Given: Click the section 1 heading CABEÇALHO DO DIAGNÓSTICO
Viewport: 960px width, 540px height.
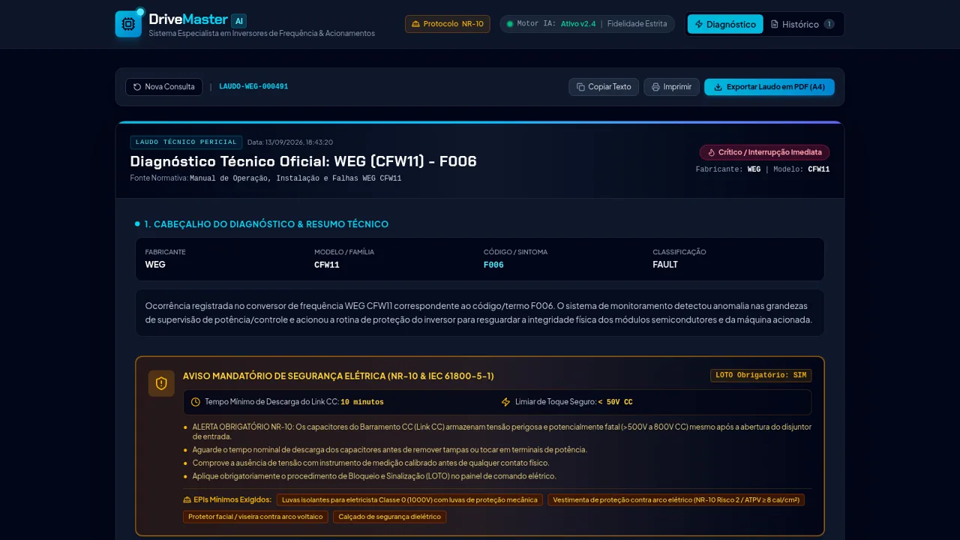Looking at the screenshot, I should tap(266, 224).
